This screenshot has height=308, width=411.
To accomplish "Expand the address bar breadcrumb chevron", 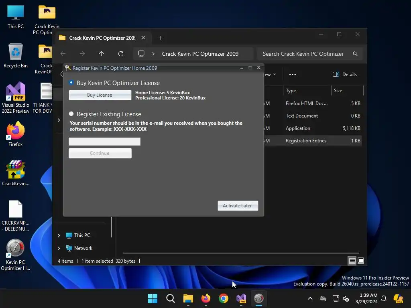I will 153,54.
